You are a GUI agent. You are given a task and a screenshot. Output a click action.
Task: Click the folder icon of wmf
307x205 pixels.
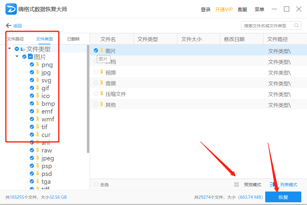37,119
